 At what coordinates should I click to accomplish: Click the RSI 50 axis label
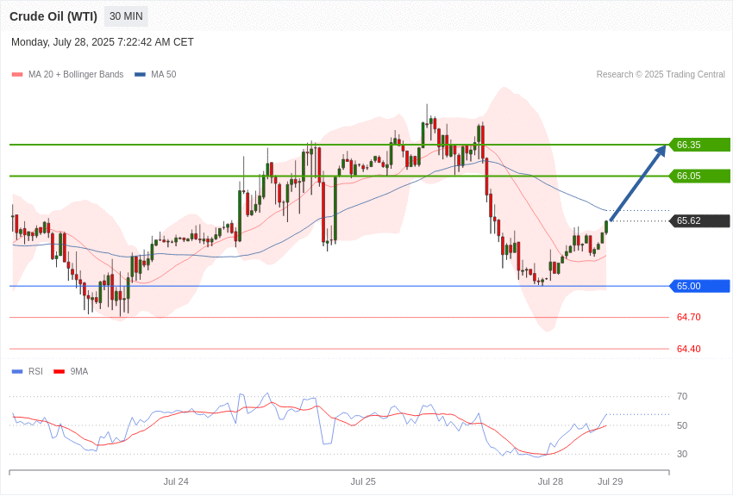point(682,425)
